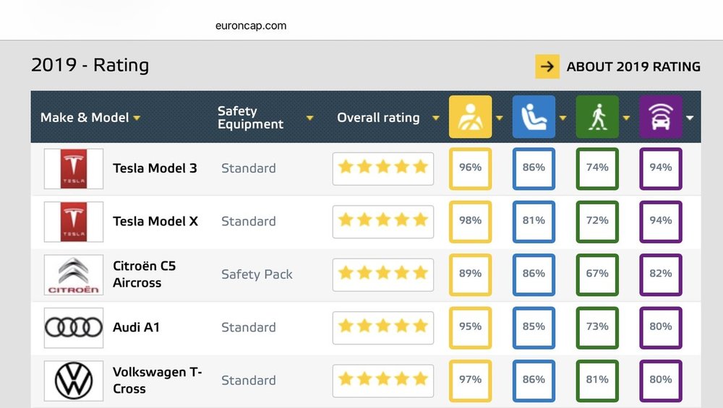This screenshot has width=723, height=408.
Task: Click the green pedestrian icon
Action: point(597,117)
